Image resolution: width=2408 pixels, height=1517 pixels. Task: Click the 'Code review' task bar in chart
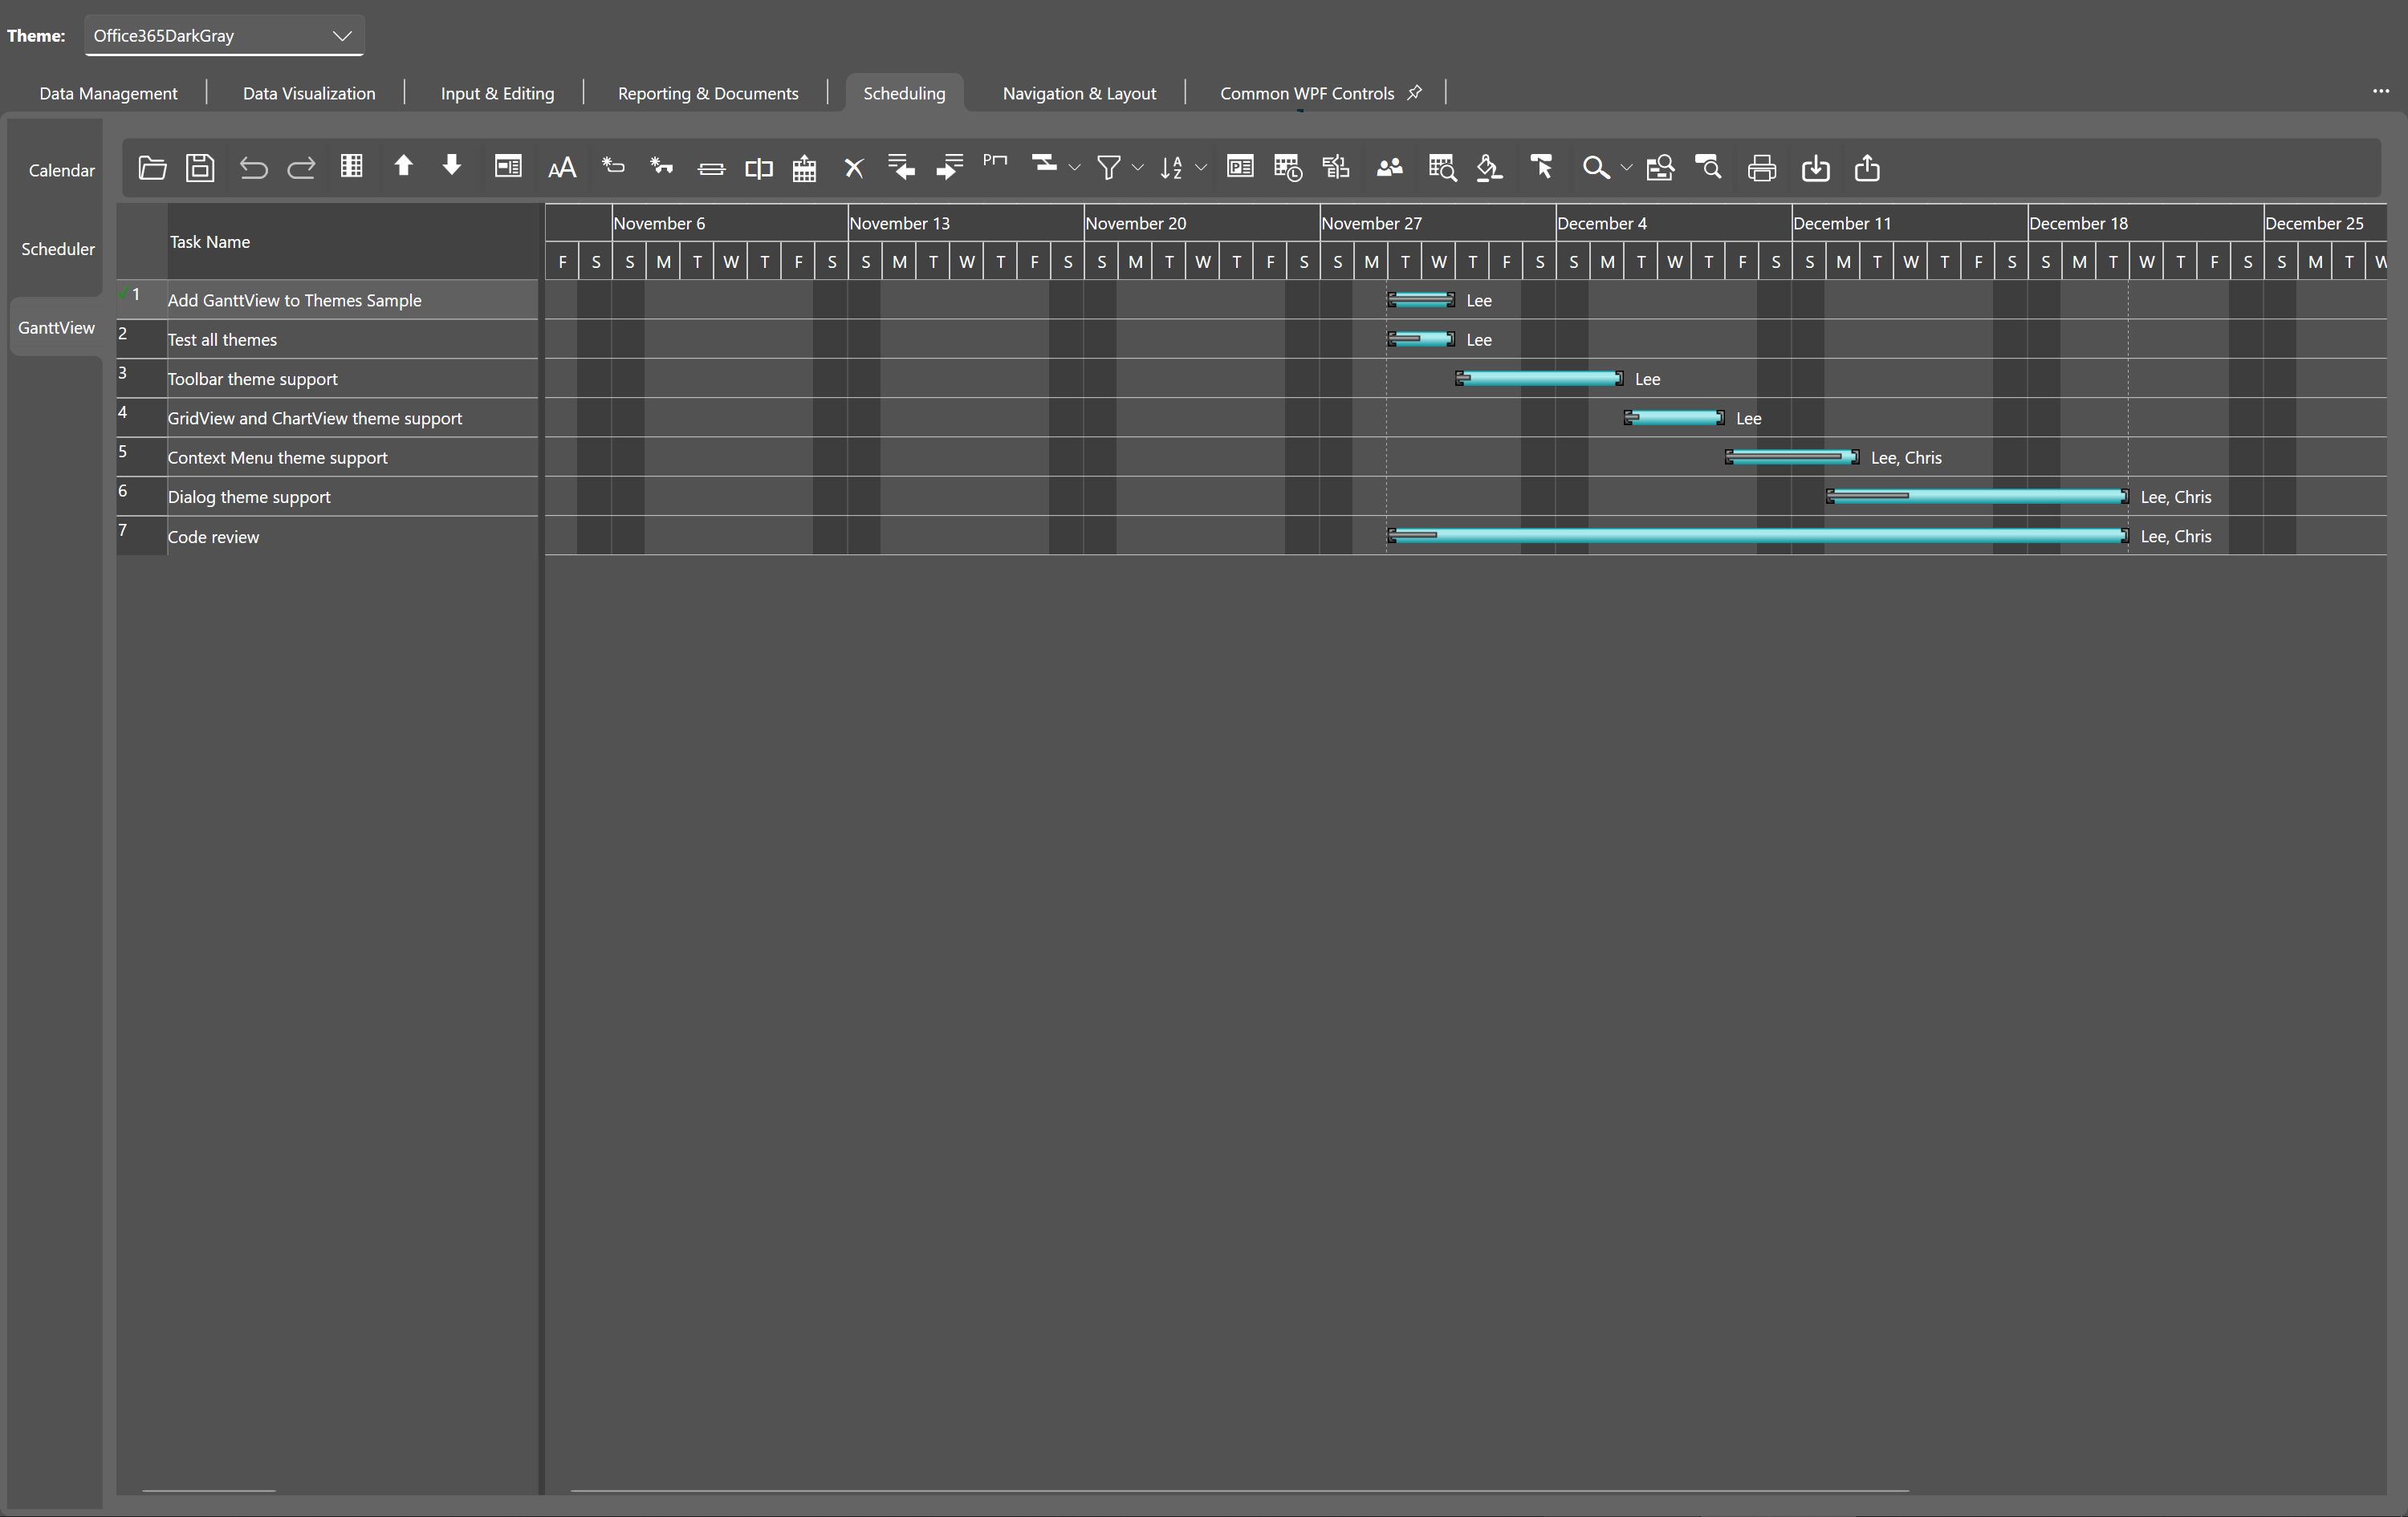(x=1758, y=536)
